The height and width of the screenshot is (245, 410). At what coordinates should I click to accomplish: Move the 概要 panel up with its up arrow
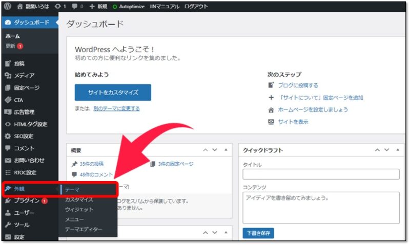click(x=206, y=150)
